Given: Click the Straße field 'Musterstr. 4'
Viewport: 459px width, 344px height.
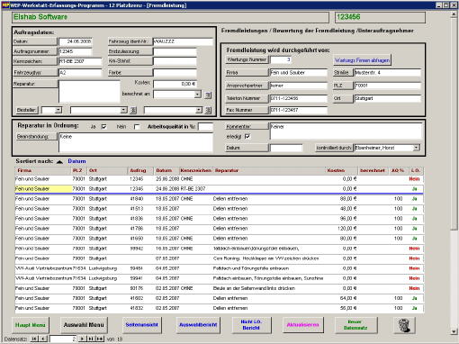Looking at the screenshot, I should point(388,72).
